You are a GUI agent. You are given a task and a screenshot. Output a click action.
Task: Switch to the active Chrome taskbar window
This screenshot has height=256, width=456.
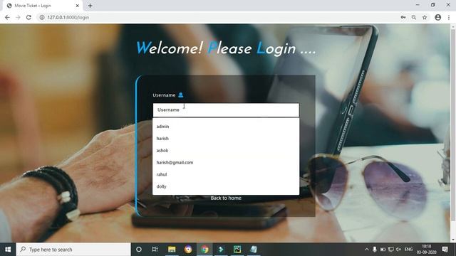[x=204, y=250]
